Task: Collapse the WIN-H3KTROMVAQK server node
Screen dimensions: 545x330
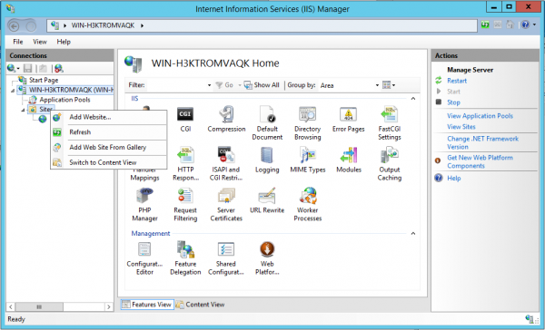Action: pyautogui.click(x=13, y=91)
